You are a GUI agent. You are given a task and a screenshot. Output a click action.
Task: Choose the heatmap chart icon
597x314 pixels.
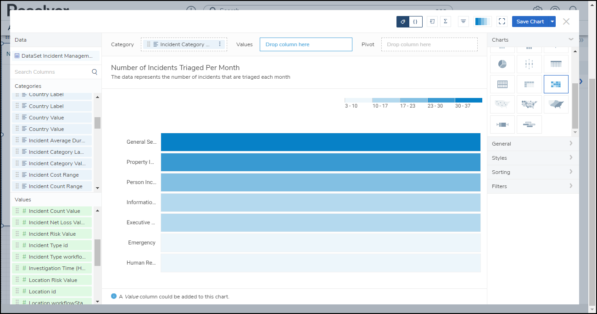pyautogui.click(x=556, y=84)
